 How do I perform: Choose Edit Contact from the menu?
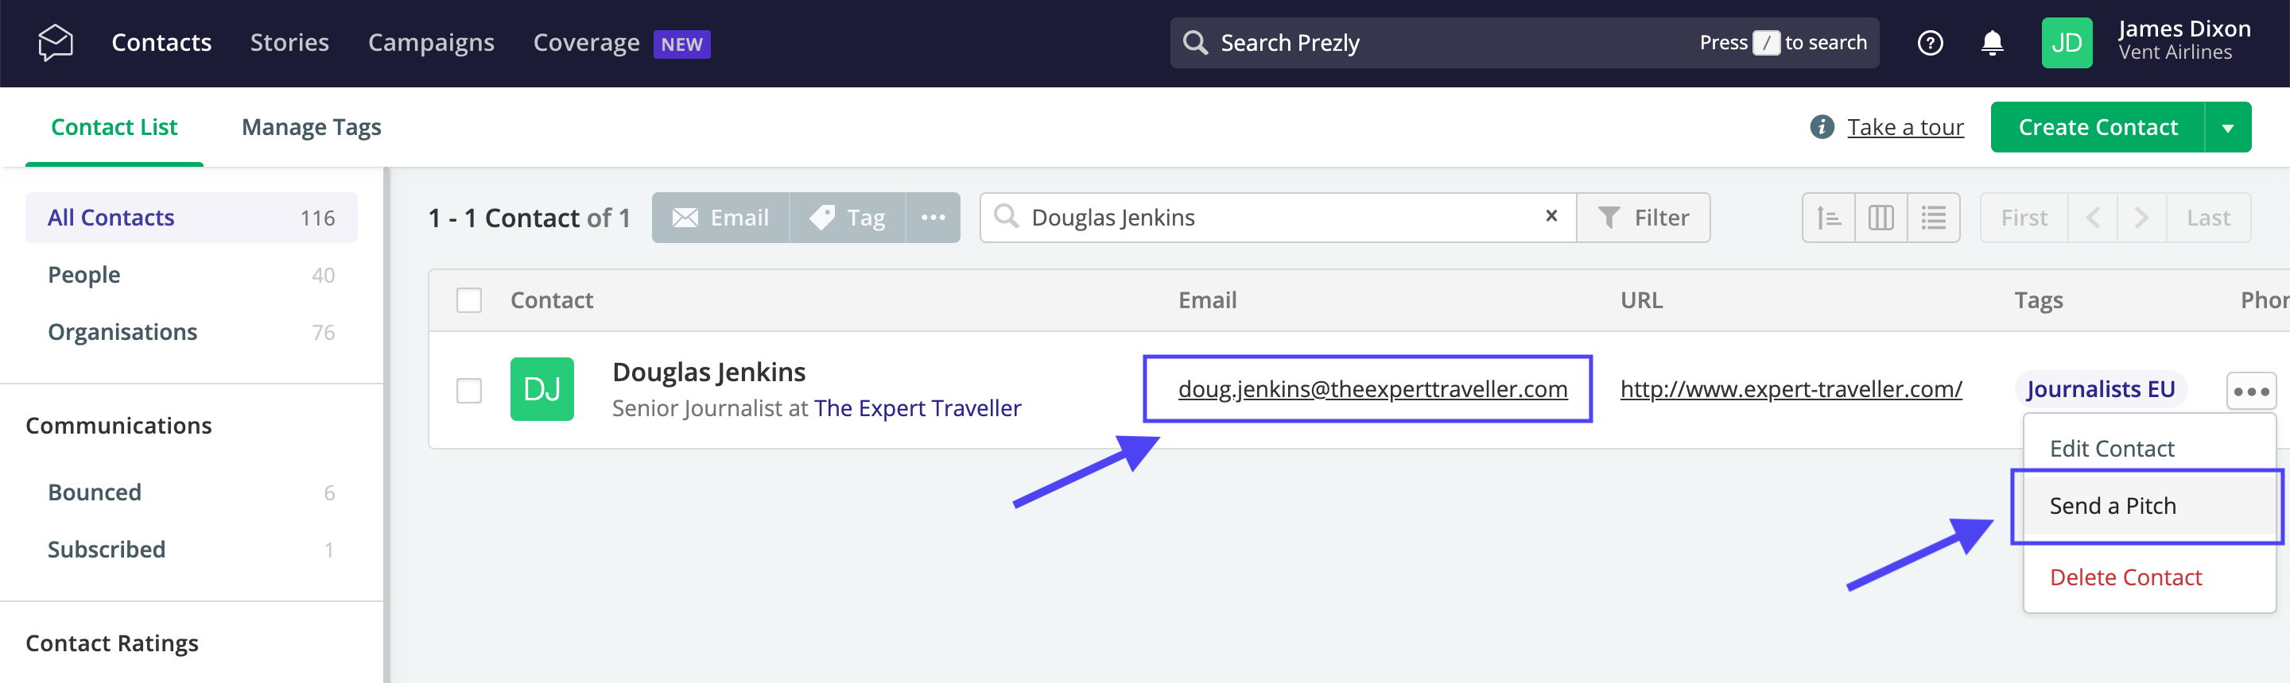pos(2111,449)
